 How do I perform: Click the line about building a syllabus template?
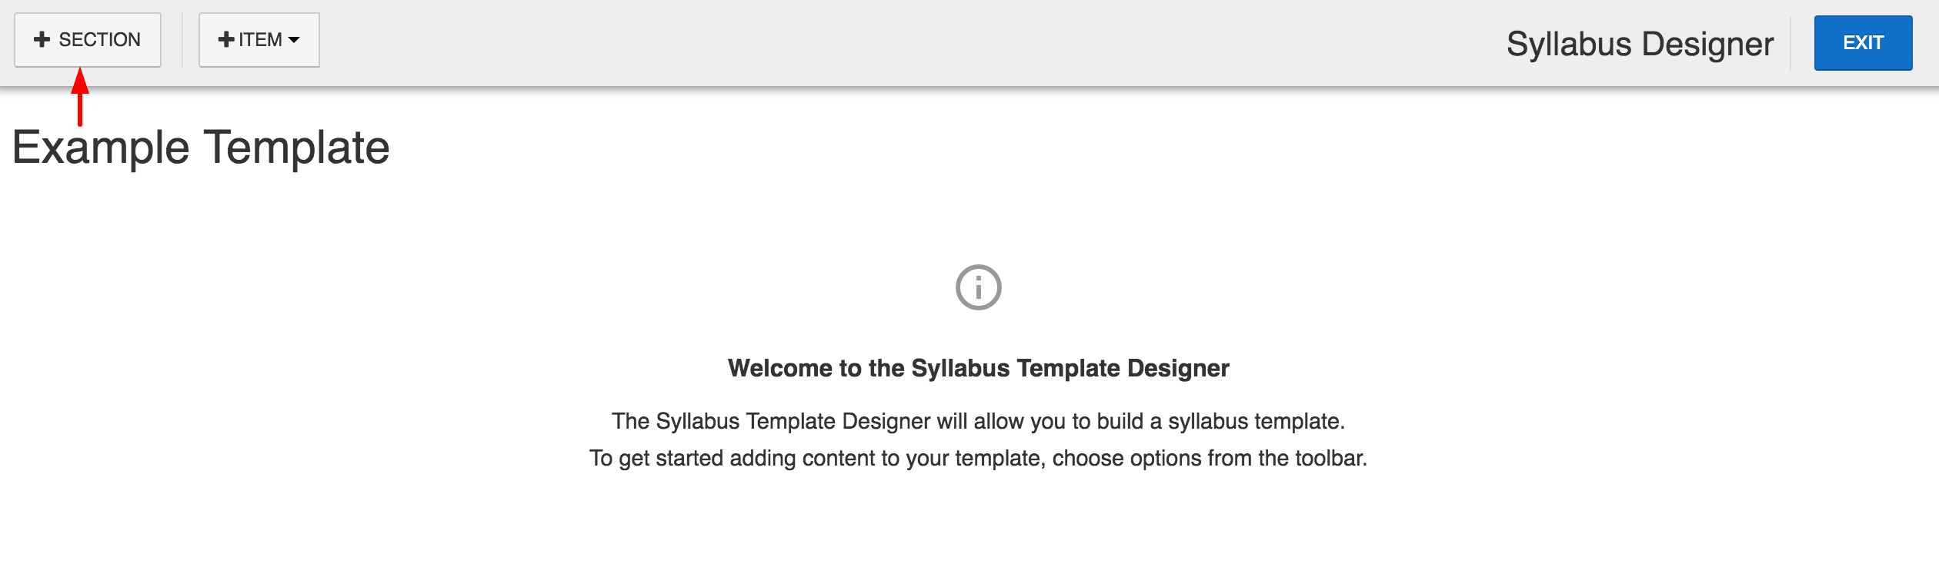click(x=979, y=421)
